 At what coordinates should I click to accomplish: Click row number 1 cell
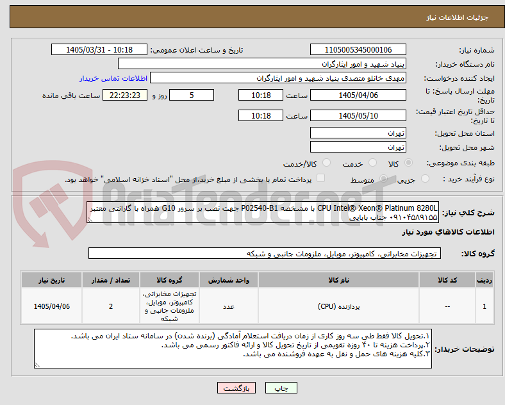pos(484,306)
